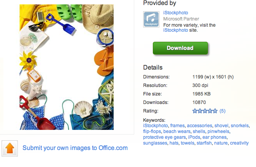256x167 pixels.
Task: Click the green Download button
Action: click(180, 48)
